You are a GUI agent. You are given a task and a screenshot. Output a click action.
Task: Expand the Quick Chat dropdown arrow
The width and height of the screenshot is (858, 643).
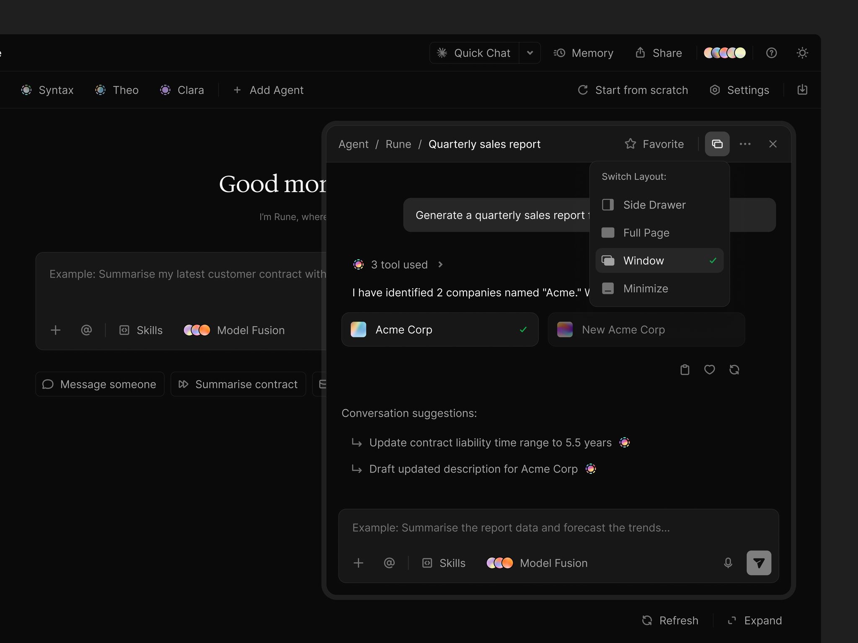coord(530,53)
